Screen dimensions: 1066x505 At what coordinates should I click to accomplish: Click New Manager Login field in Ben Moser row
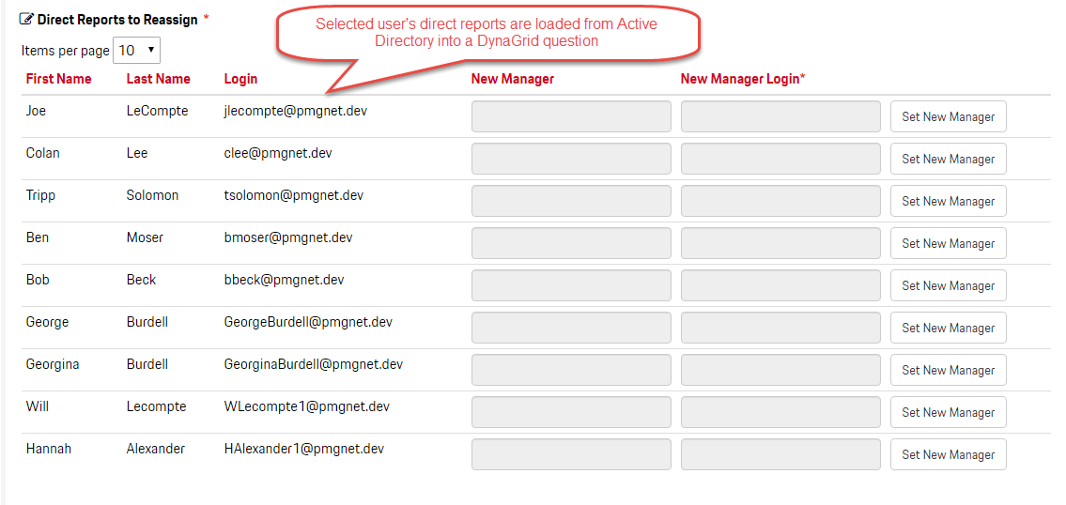point(780,243)
